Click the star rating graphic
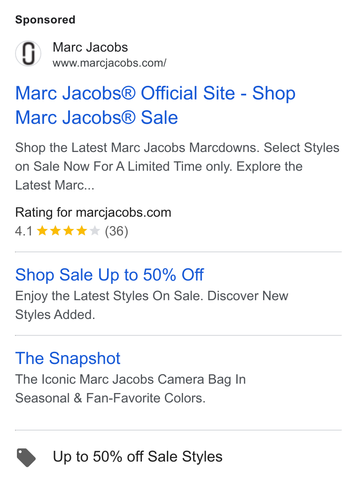 68,231
